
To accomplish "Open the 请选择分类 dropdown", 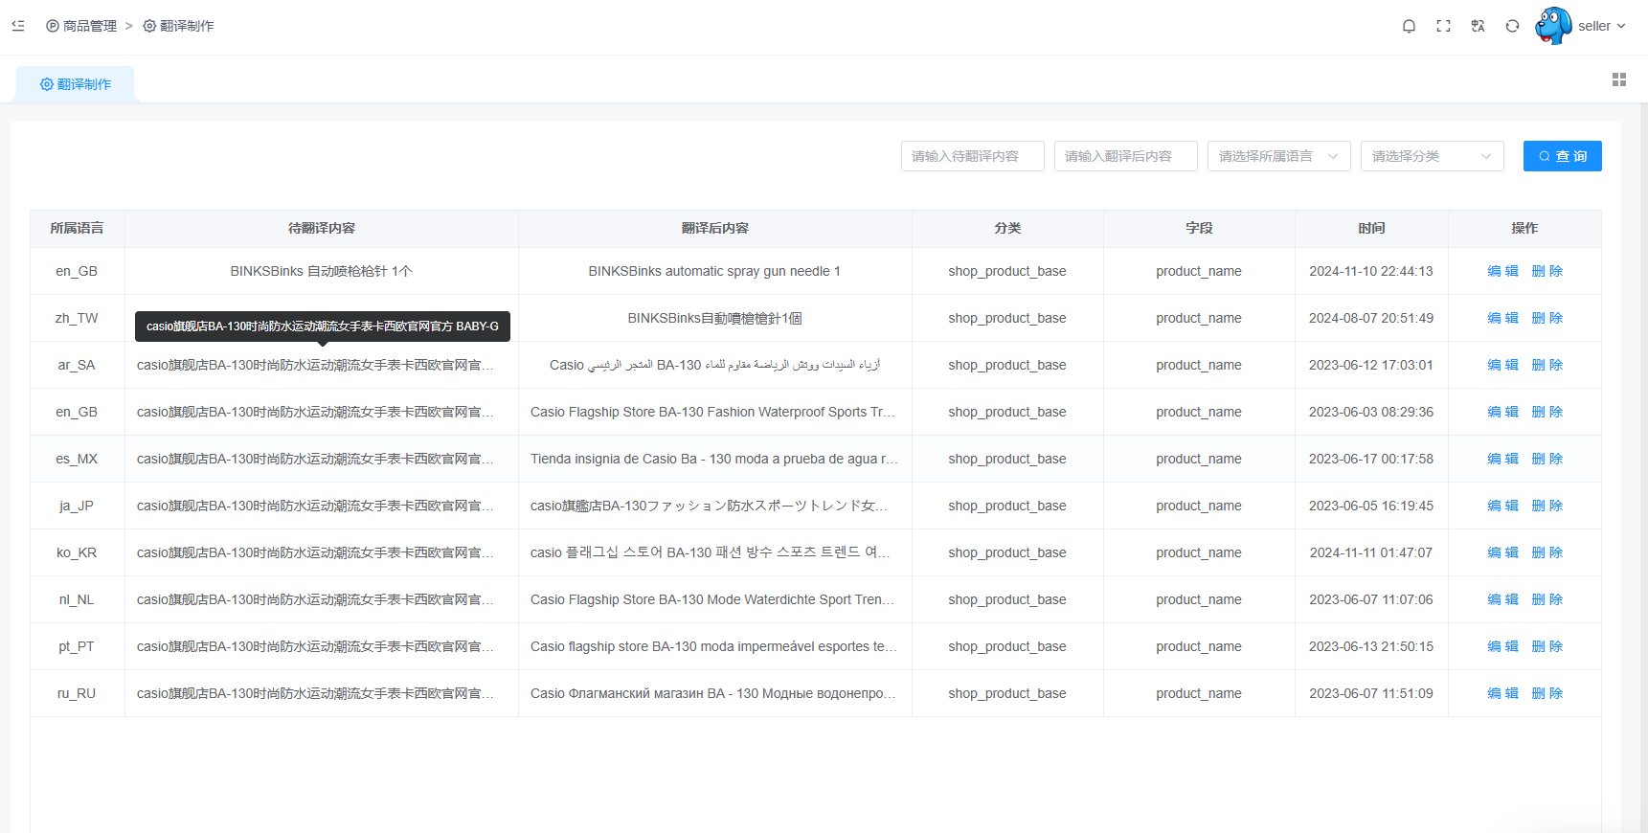I will [1432, 156].
